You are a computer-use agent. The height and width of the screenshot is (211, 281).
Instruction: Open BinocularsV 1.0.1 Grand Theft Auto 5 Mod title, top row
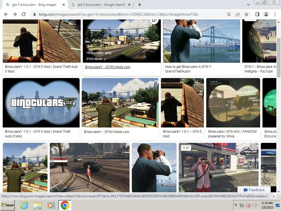(41, 69)
